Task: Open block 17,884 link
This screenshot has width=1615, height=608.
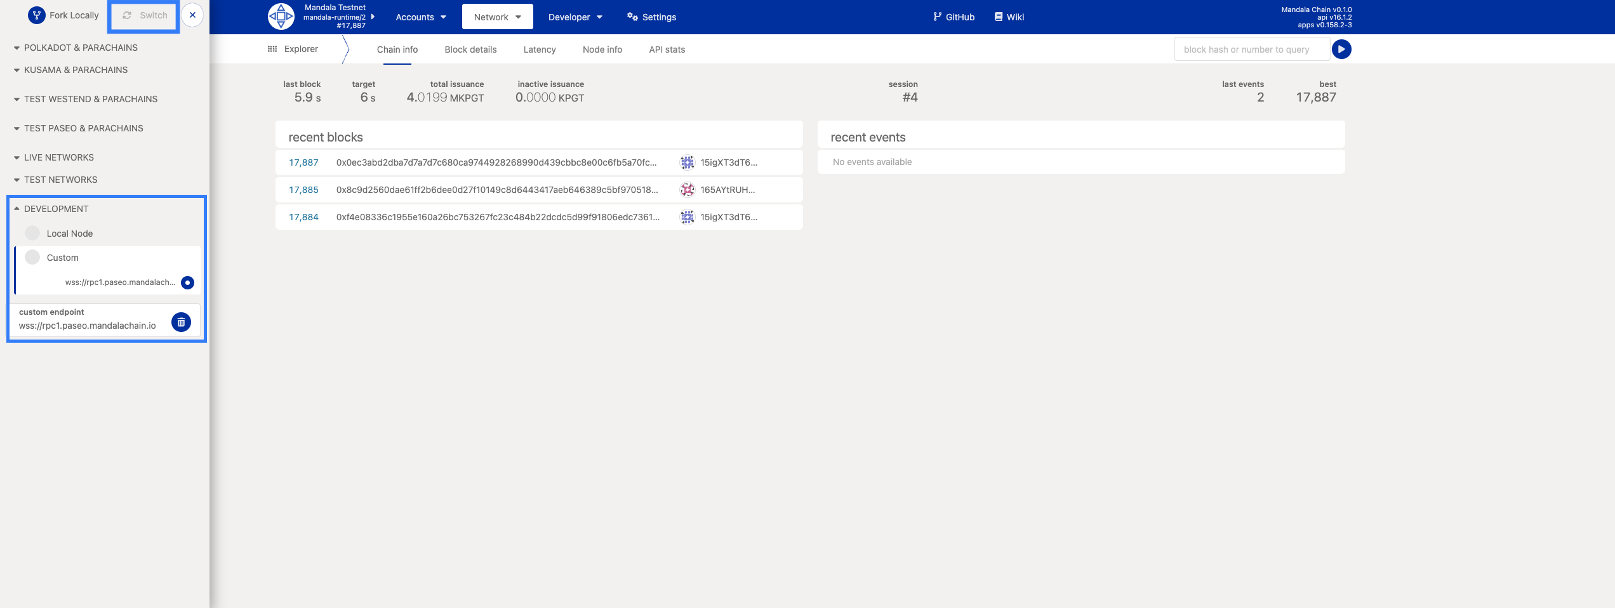Action: pyautogui.click(x=303, y=217)
